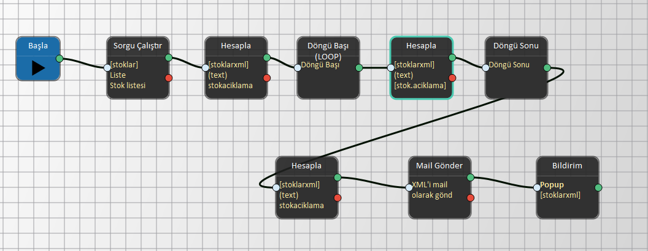Viewport: 648px width, 251px height.
Task: Select green output port of Sorgu Çalıştır
Action: point(169,58)
